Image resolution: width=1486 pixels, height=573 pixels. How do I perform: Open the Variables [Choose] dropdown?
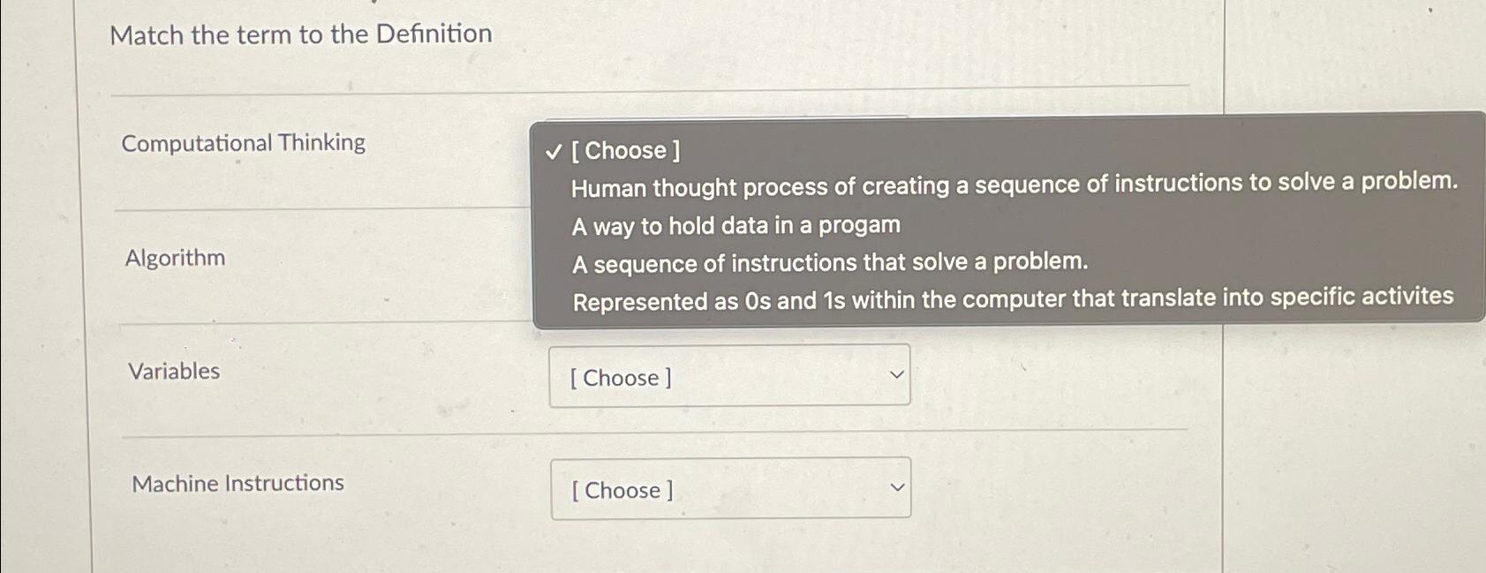click(x=729, y=377)
